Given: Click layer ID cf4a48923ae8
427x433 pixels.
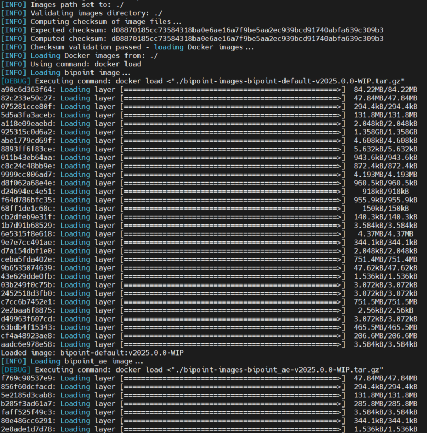Looking at the screenshot, I should click(26, 336).
